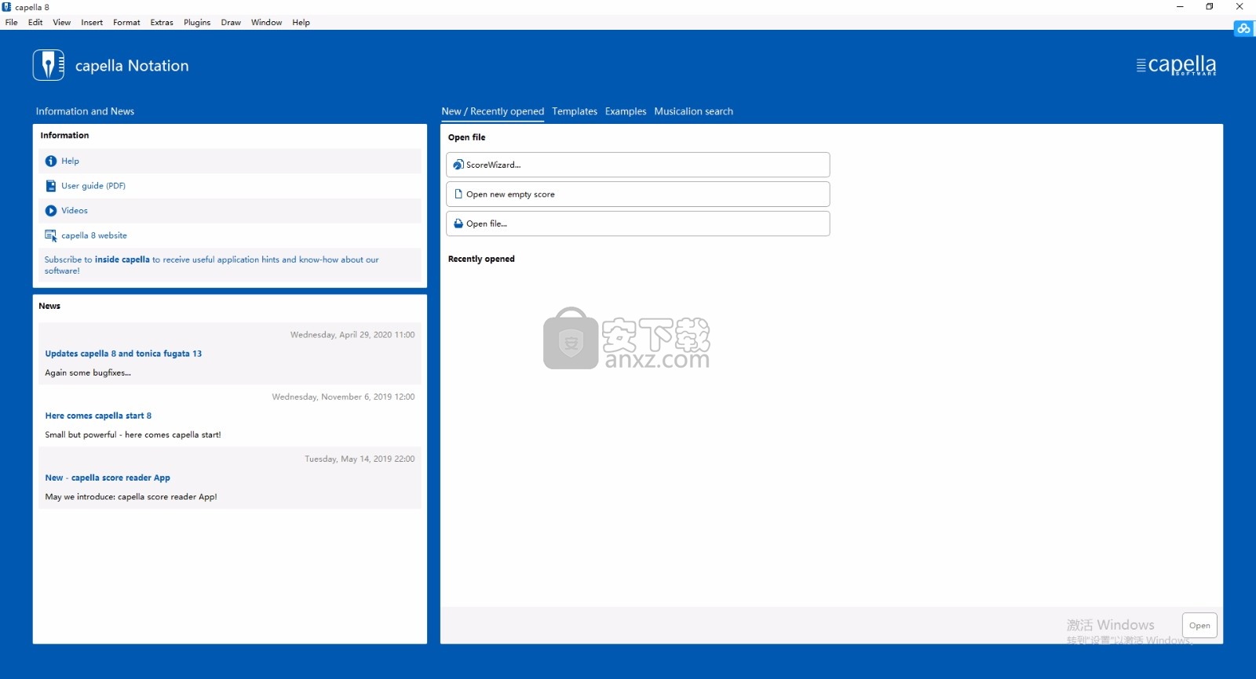Open the Help link

pyautogui.click(x=70, y=161)
